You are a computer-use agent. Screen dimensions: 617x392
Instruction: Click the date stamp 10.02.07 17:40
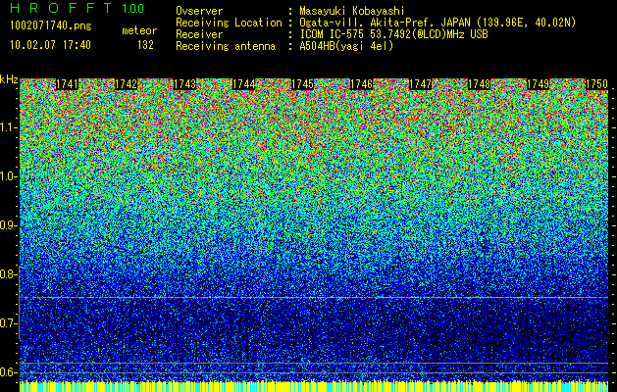point(50,45)
